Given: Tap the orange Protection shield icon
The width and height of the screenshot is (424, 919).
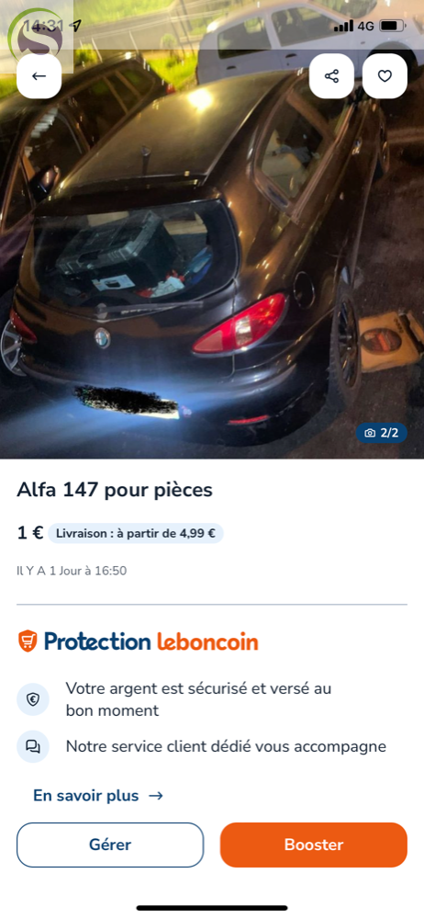Looking at the screenshot, I should (x=27, y=641).
